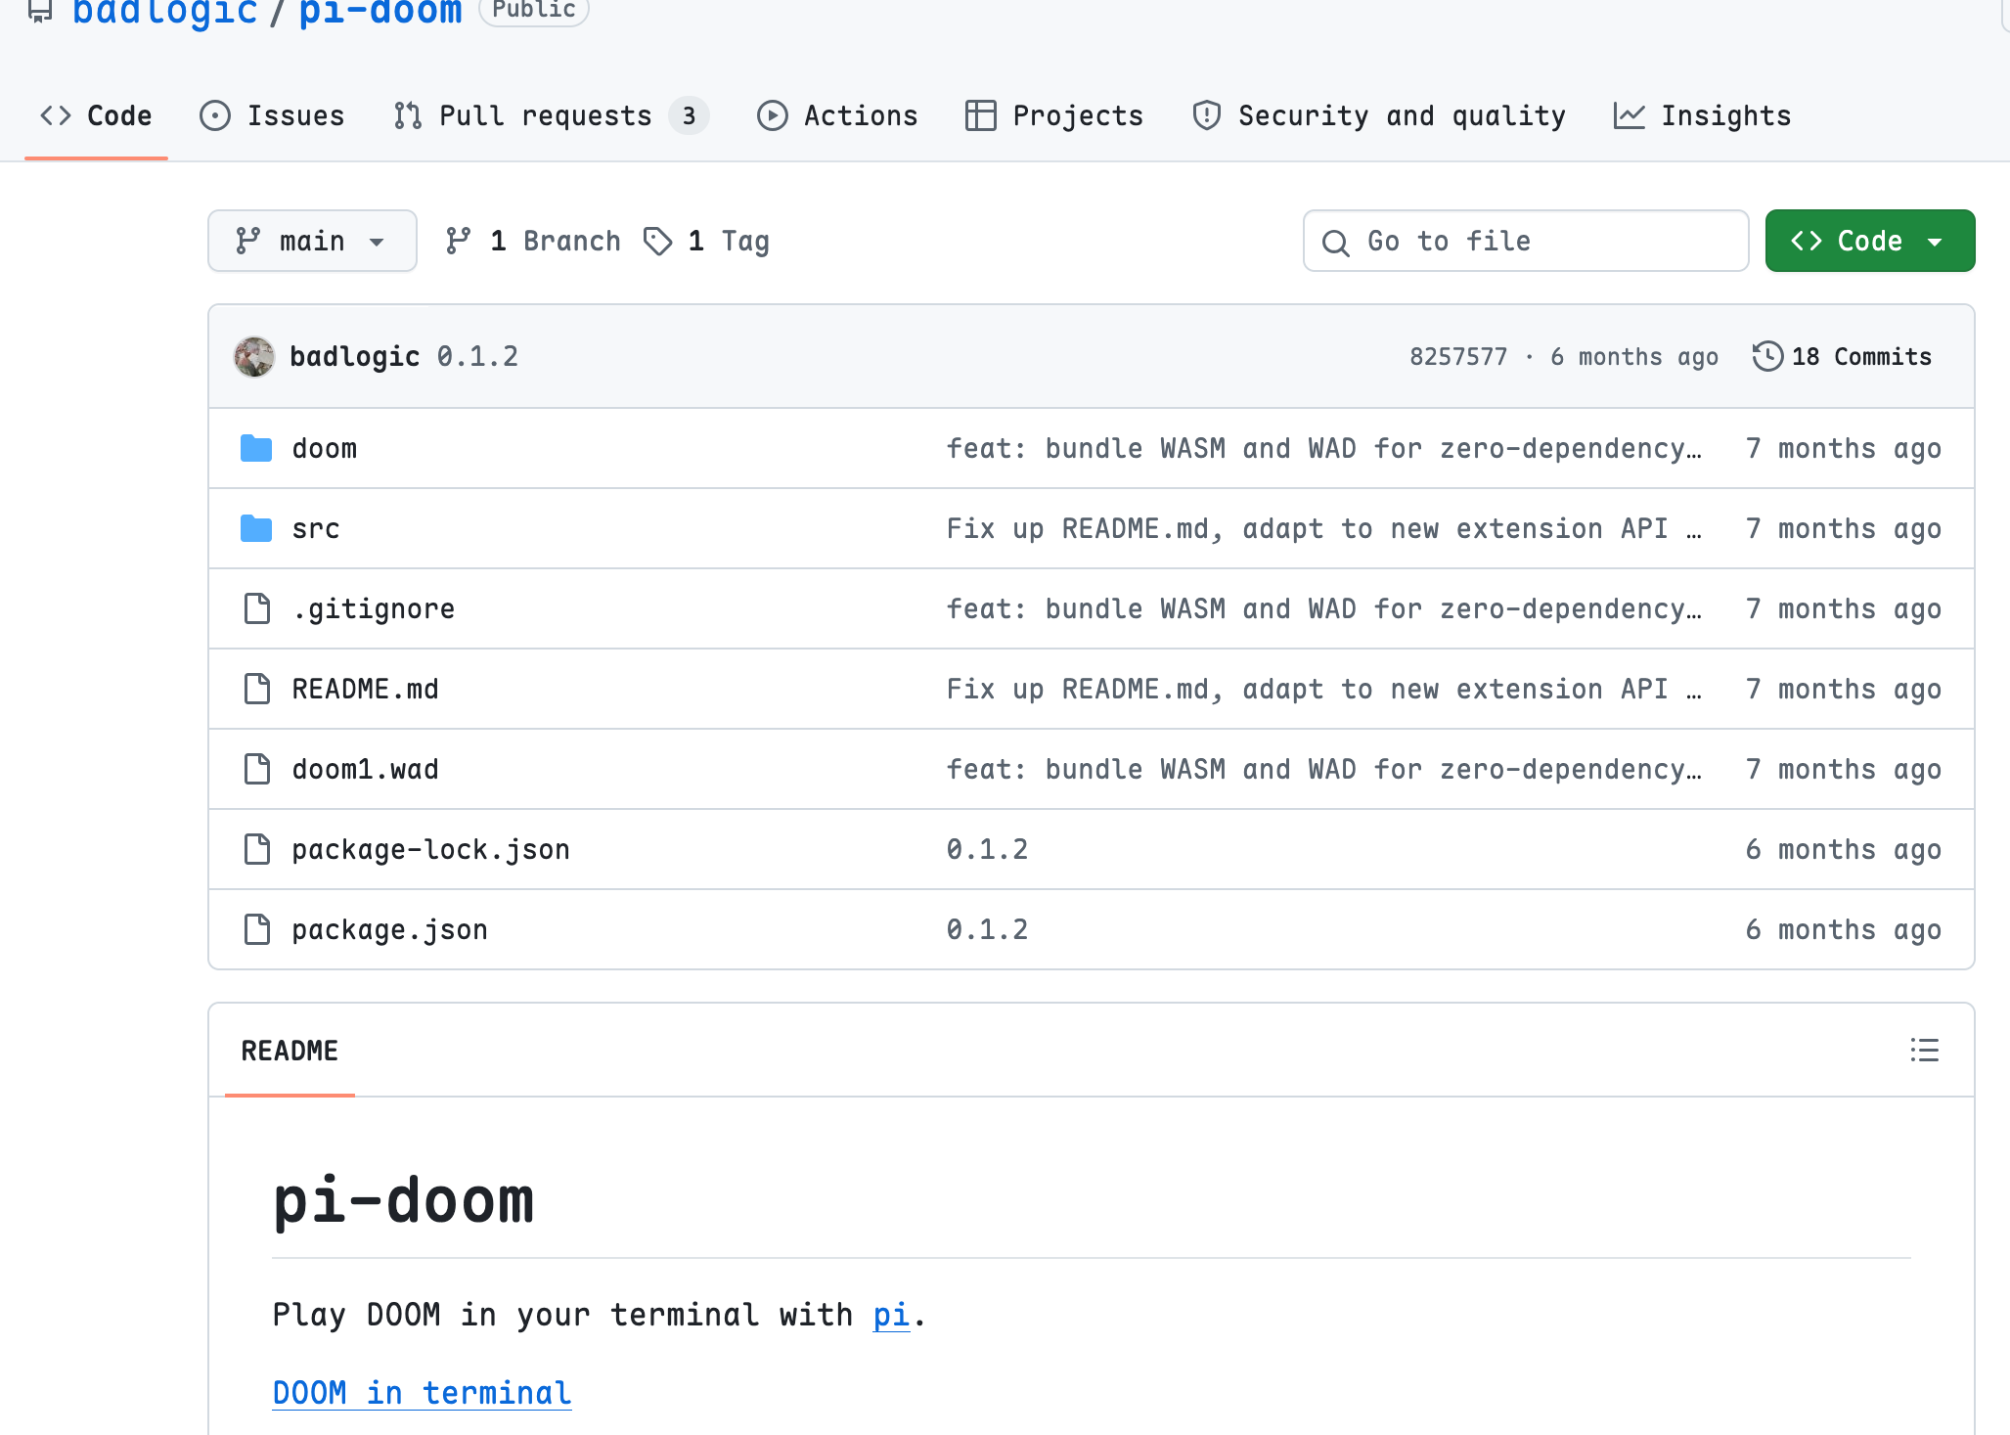The height and width of the screenshot is (1435, 2010).
Task: Click the latest commit's 6 months ago timestamp
Action: (1634, 356)
